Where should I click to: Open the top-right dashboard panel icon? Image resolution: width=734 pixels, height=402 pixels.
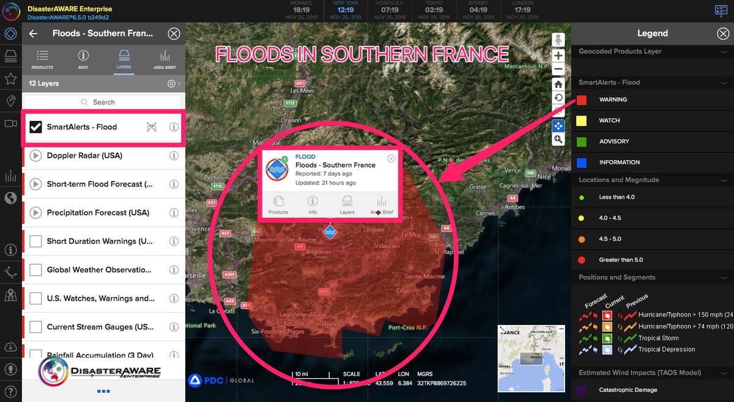click(721, 10)
